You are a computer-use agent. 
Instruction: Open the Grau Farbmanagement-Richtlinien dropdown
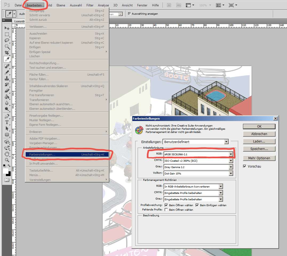tap(193, 199)
